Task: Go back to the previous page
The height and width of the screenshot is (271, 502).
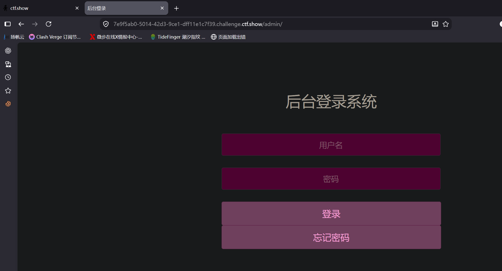Action: pyautogui.click(x=21, y=24)
